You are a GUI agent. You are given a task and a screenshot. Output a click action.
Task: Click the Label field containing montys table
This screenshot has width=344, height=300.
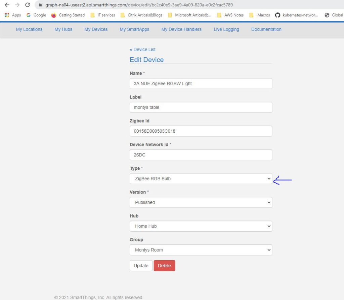click(201, 107)
